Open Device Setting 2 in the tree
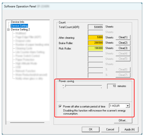145x137 pixels. click(x=20, y=30)
